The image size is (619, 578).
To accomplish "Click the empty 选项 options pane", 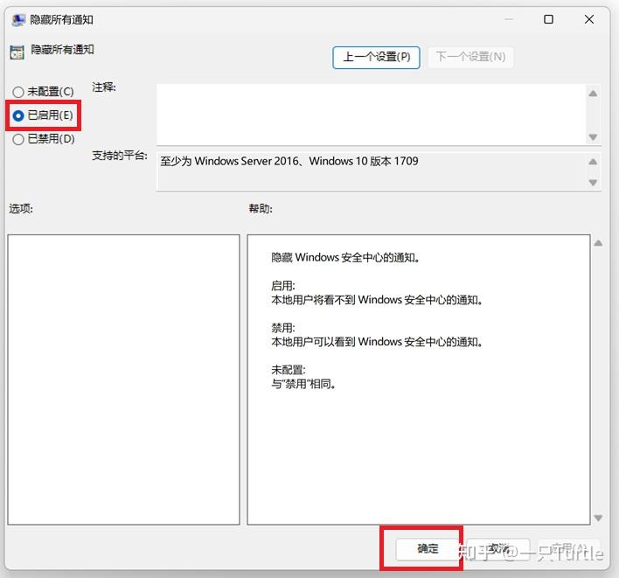I will (123, 379).
